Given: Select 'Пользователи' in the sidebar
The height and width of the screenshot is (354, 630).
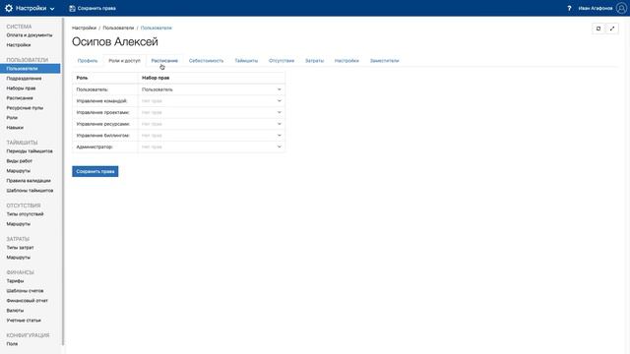Looking at the screenshot, I should (x=31, y=69).
